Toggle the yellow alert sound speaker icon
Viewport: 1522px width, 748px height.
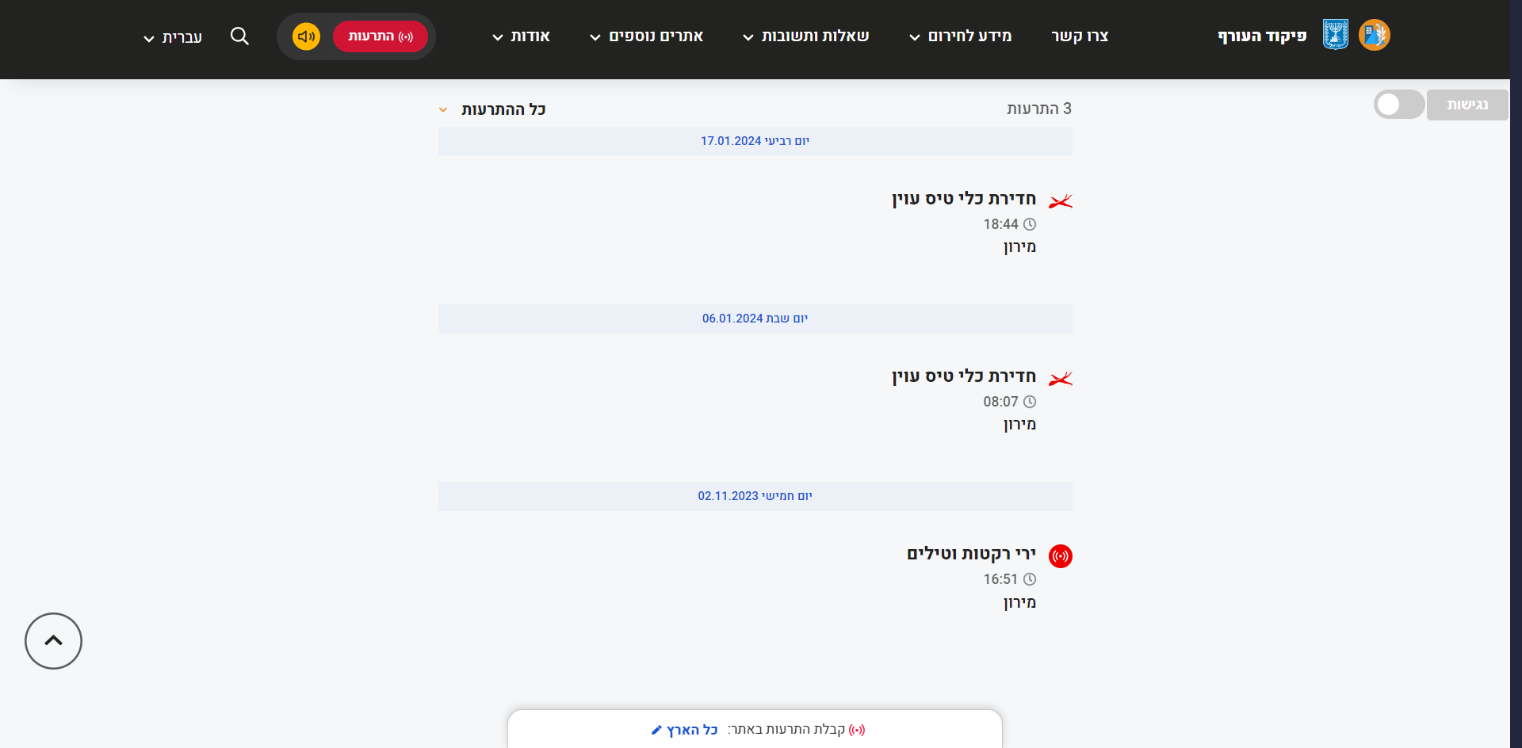(306, 36)
